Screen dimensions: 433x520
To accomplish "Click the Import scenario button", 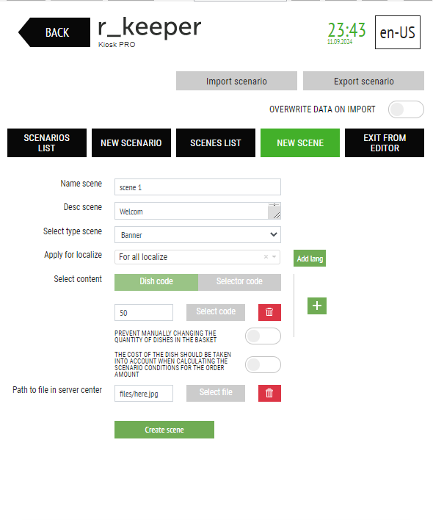I will click(x=236, y=81).
